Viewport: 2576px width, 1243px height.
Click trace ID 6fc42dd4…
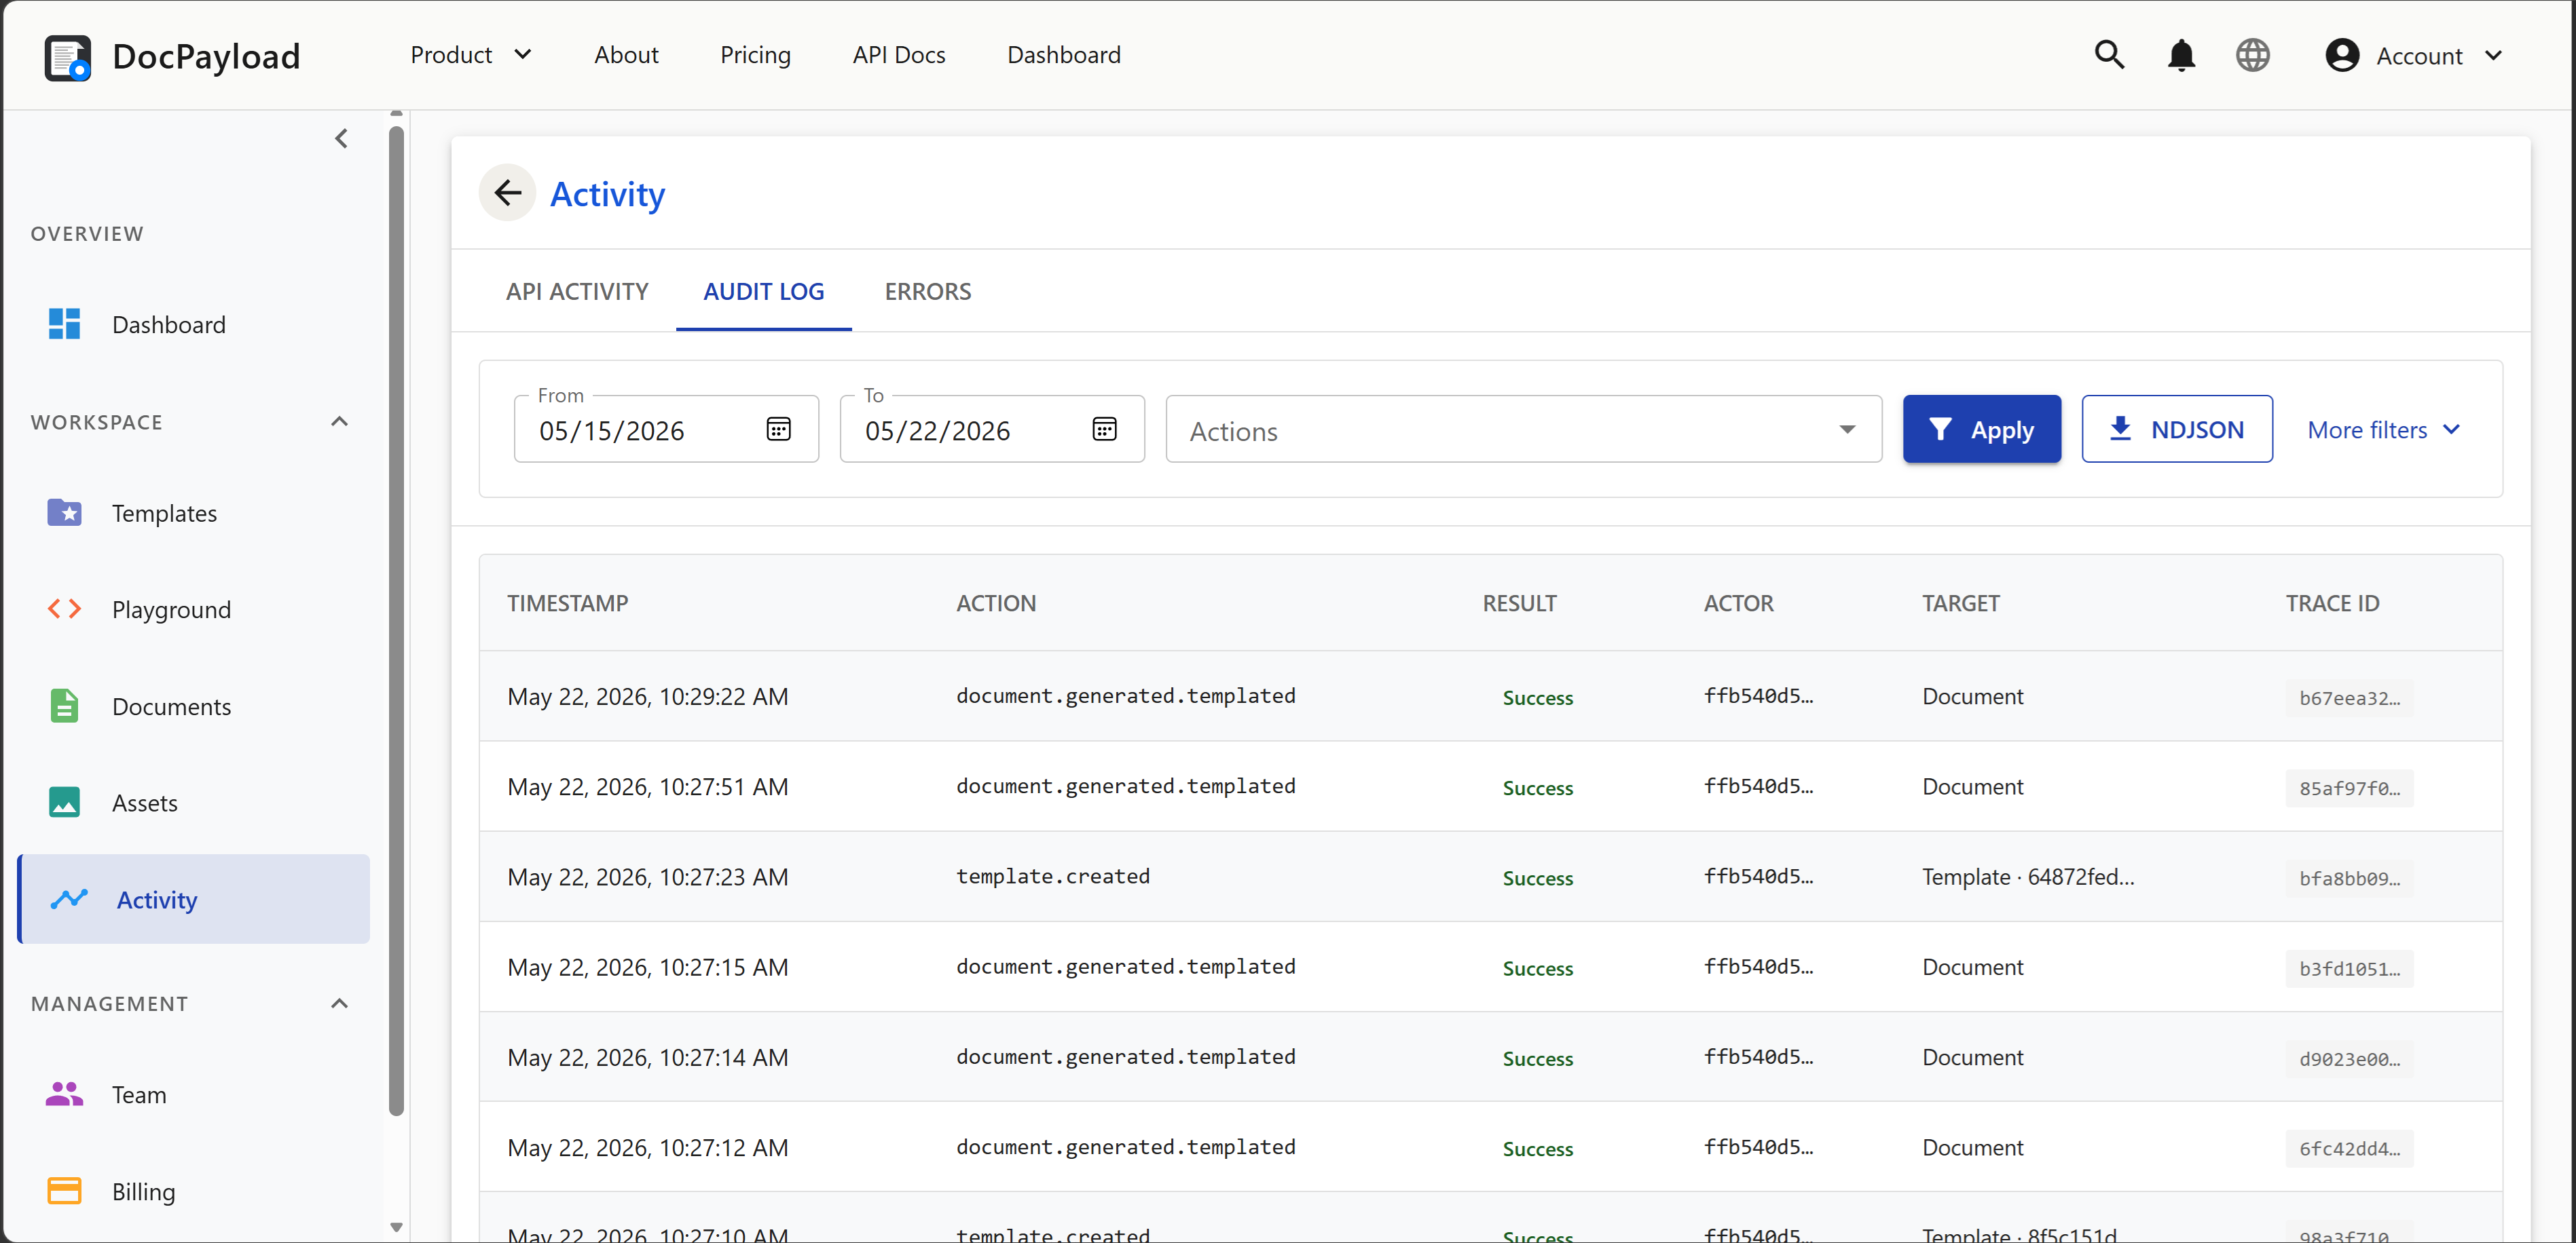(2349, 1148)
